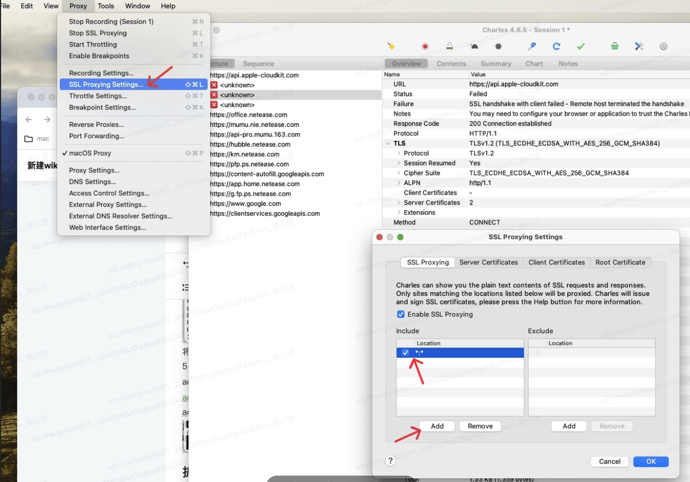Click the turtle Throttling icon
The height and width of the screenshot is (482, 690).
475,46
